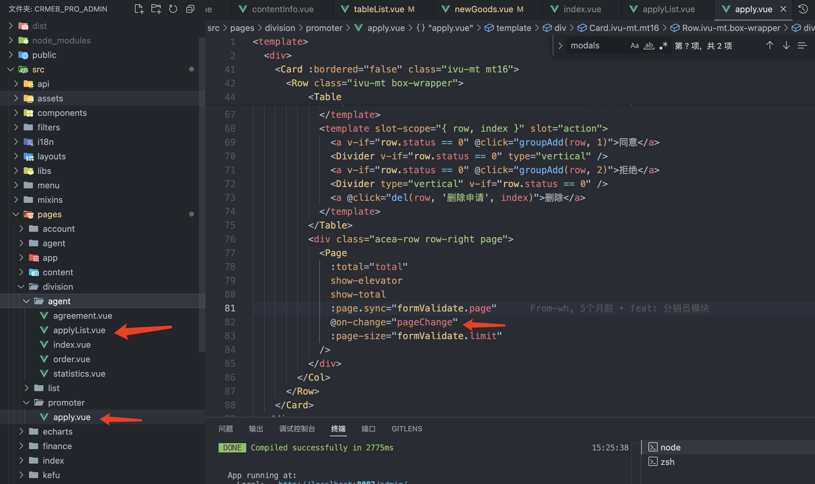The image size is (815, 484).
Task: Collapse all folders in explorer
Action: pos(190,9)
